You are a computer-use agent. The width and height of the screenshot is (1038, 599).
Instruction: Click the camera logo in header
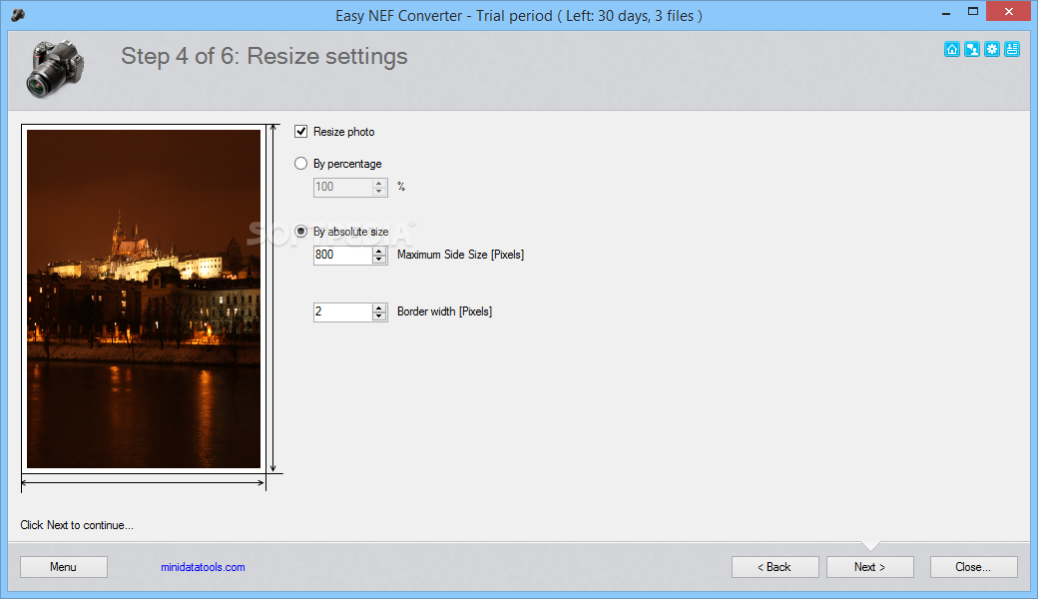55,68
